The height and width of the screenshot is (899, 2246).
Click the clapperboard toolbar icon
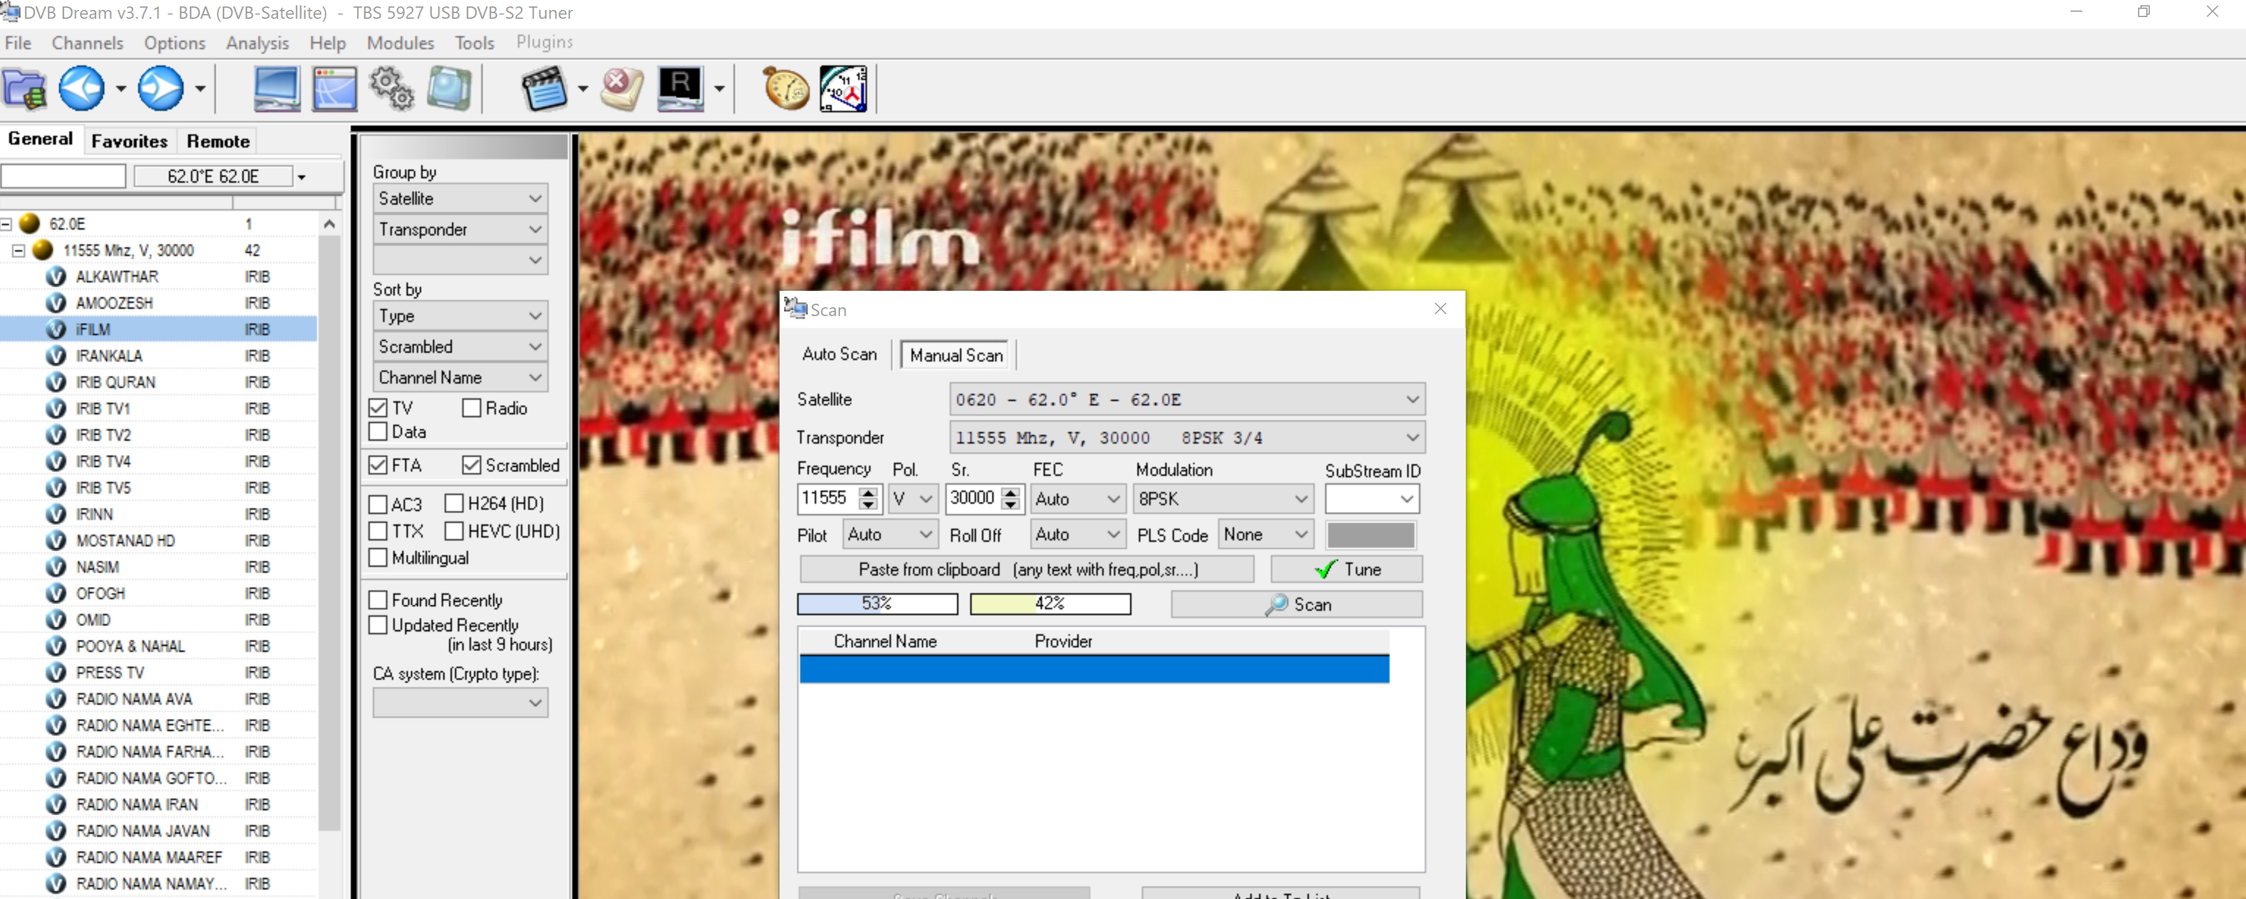tap(544, 88)
